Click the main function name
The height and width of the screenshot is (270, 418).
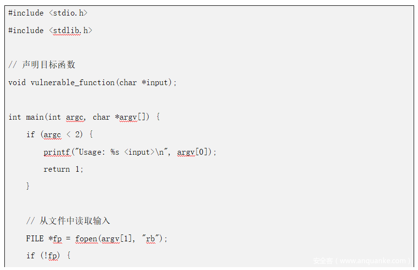tap(34, 117)
